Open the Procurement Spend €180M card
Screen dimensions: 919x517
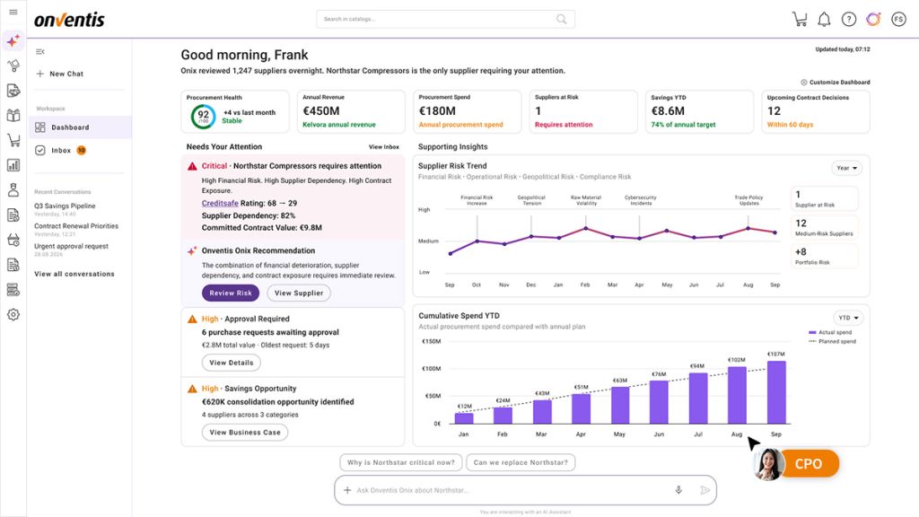467,111
